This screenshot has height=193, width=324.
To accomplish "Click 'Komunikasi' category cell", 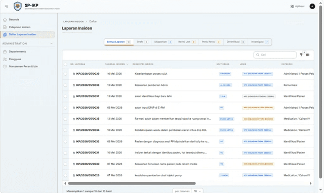I will click(x=290, y=85).
